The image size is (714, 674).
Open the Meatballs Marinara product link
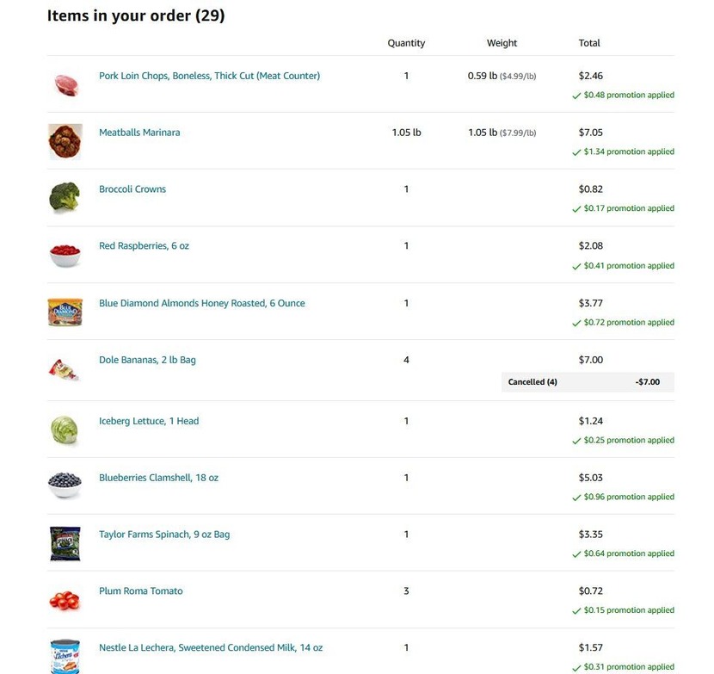pos(139,133)
